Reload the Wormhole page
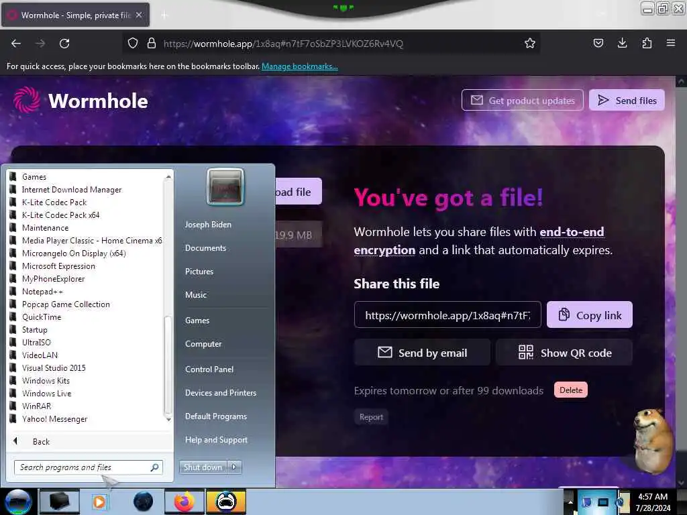 (x=64, y=44)
